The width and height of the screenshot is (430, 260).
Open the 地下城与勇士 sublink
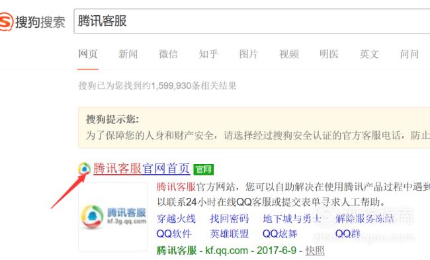click(x=292, y=219)
